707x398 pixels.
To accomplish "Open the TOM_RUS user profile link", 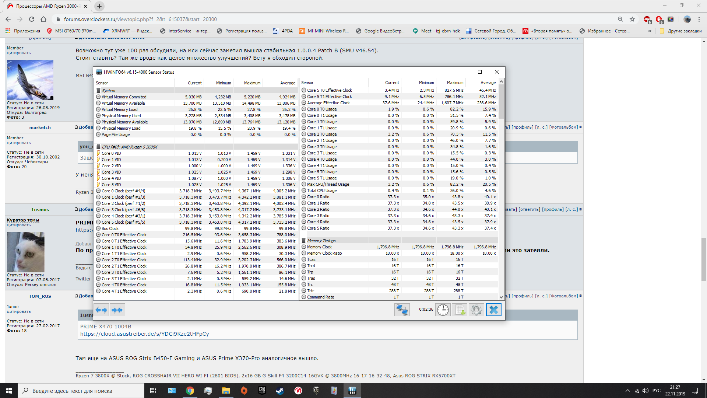I will 40,296.
